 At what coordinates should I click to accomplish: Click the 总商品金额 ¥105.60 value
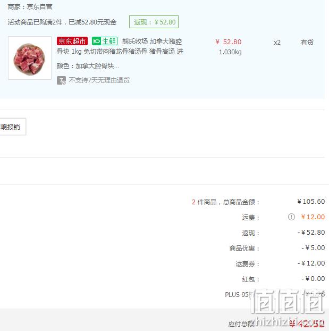(311, 202)
